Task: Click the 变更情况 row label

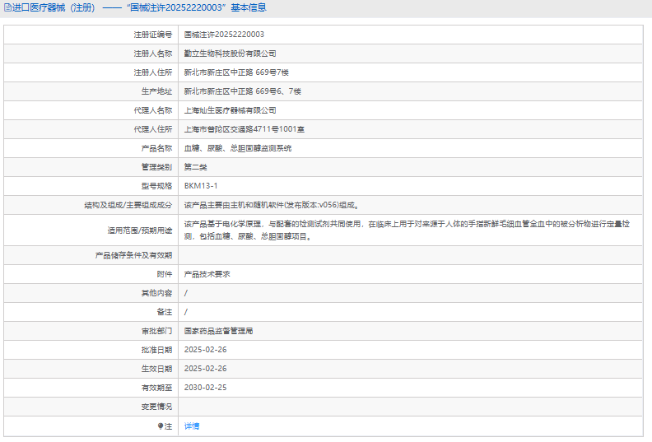Action: (x=156, y=407)
